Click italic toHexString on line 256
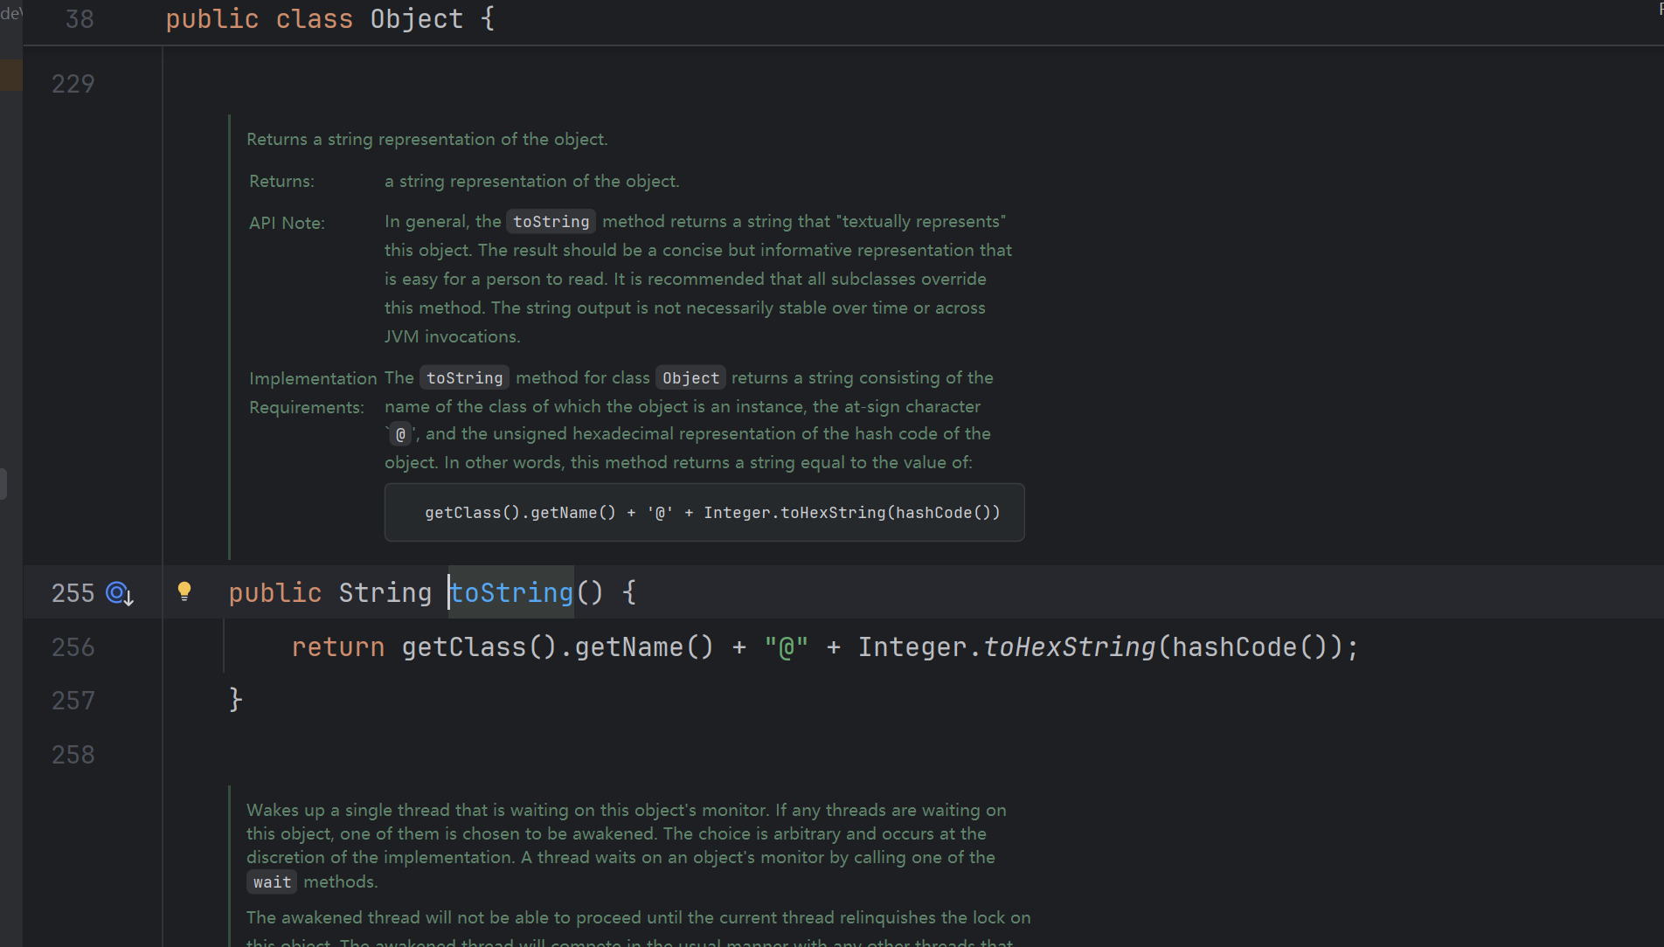This screenshot has height=947, width=1664. [x=1070, y=647]
